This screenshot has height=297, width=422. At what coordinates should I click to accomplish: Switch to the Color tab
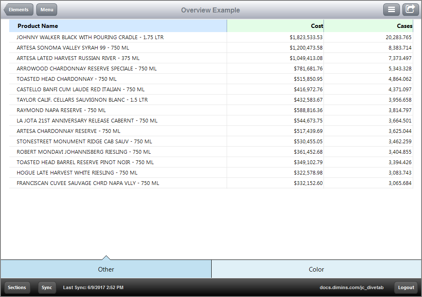coord(316,269)
